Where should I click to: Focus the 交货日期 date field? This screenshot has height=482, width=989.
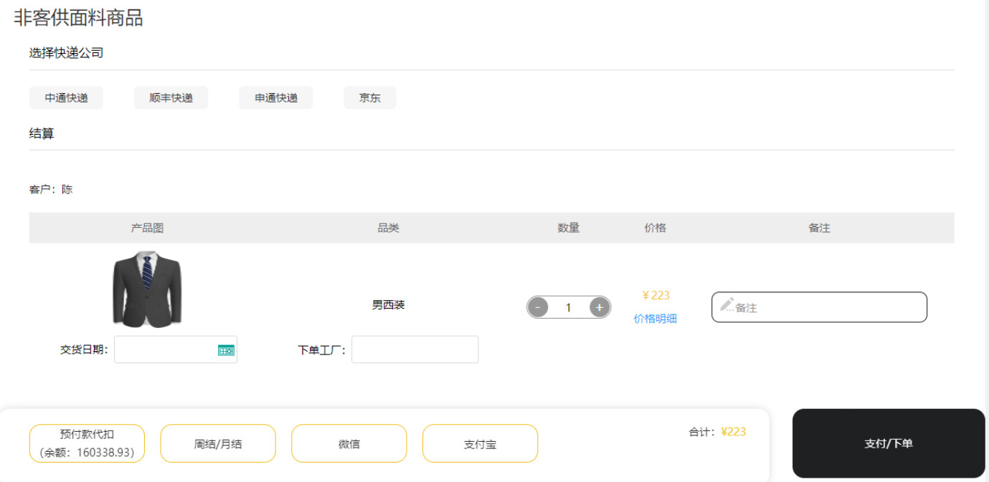[x=165, y=350]
